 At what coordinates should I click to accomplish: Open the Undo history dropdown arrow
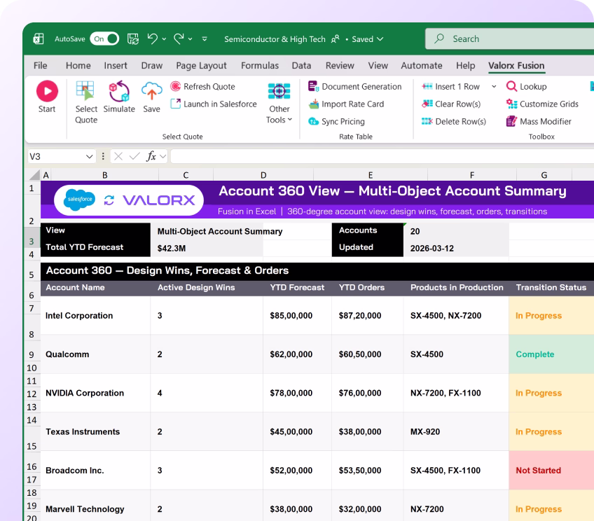click(x=164, y=39)
